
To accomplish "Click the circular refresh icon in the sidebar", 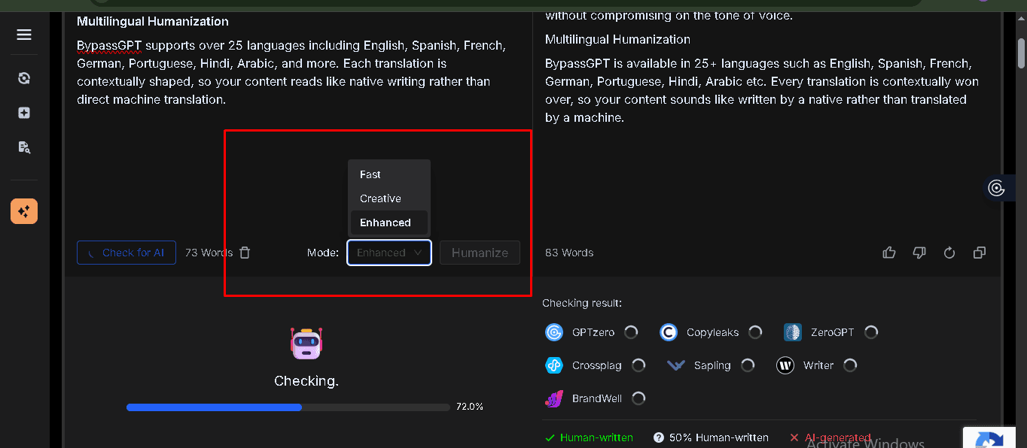I will (x=24, y=78).
